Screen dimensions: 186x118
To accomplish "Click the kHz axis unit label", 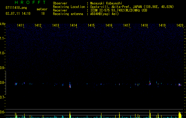I will 3,24.
